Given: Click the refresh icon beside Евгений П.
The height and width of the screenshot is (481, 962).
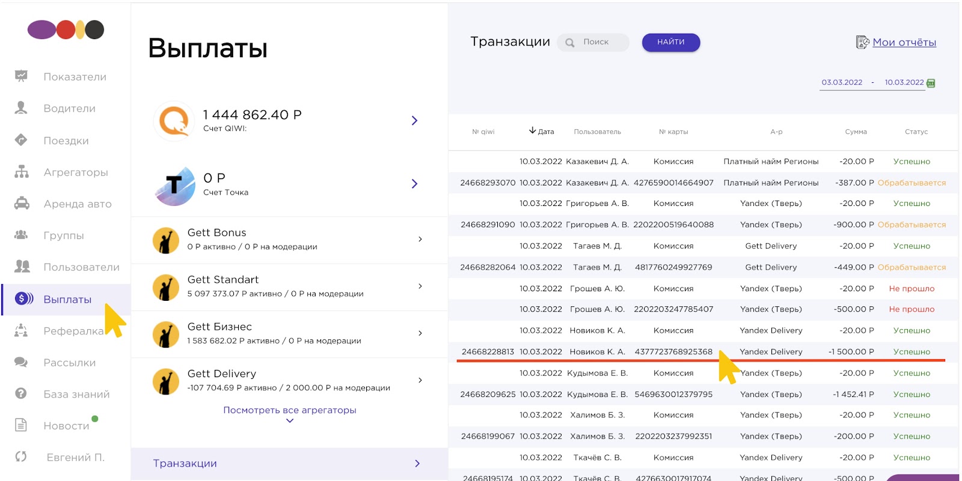Looking at the screenshot, I should (x=21, y=457).
